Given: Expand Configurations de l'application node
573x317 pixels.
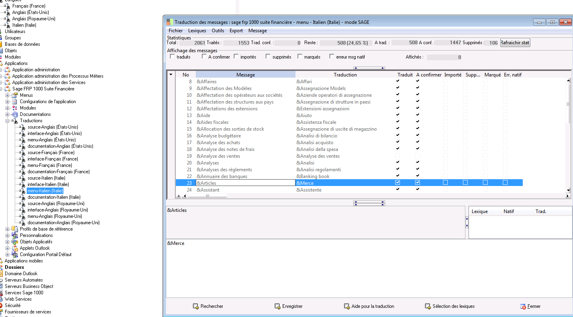Looking at the screenshot, I should click(7, 102).
